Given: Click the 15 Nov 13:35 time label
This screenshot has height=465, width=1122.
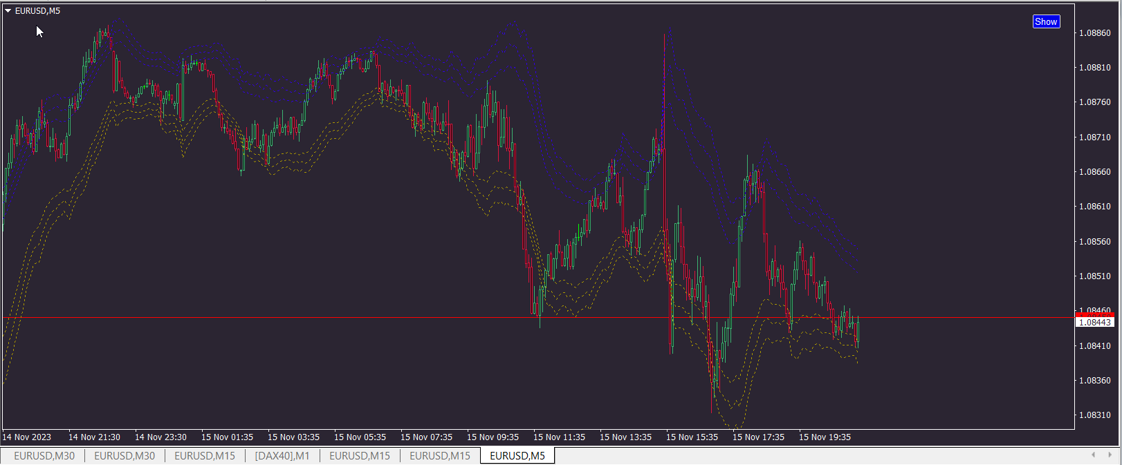Looking at the screenshot, I should coord(625,437).
